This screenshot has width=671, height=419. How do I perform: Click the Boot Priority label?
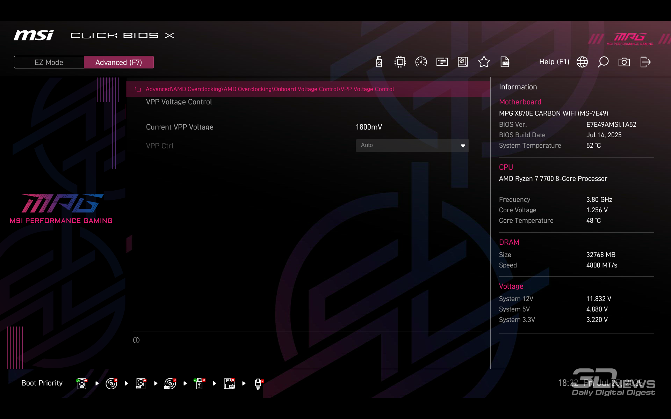click(x=42, y=383)
